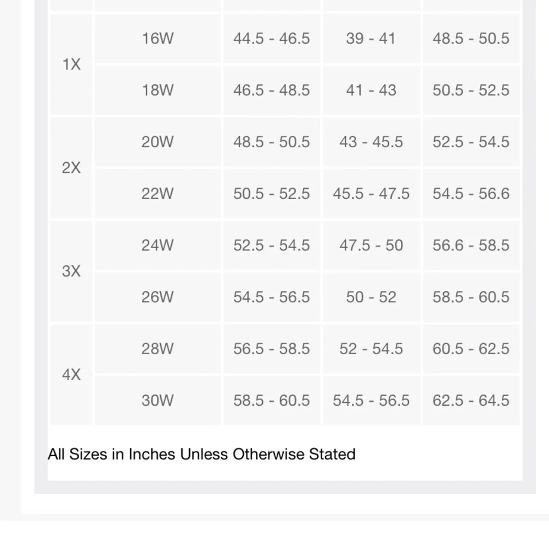Click the 39 - 41 measurement cell

[x=371, y=38]
